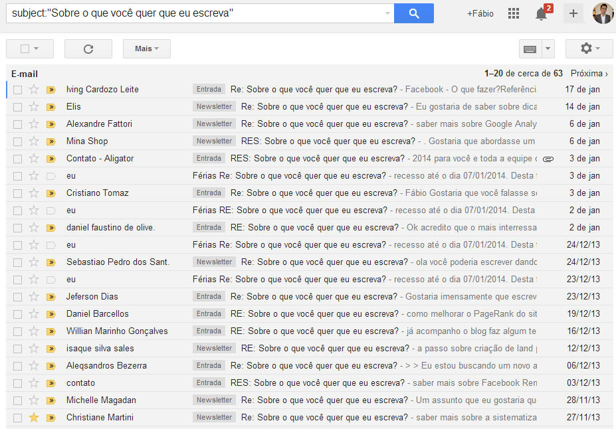The image size is (616, 429).
Task: Go to Próxima page of results
Action: point(589,74)
